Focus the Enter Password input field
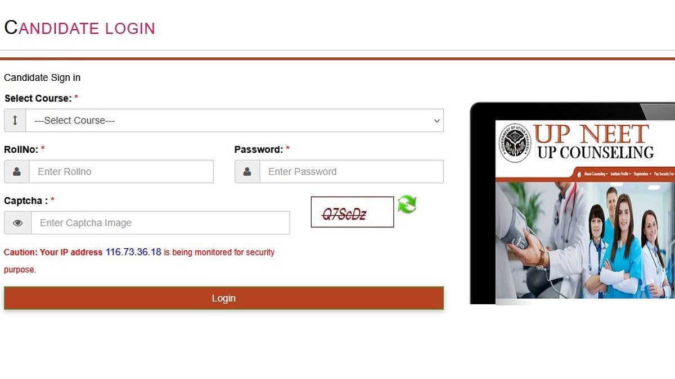675x379 pixels. [x=352, y=172]
